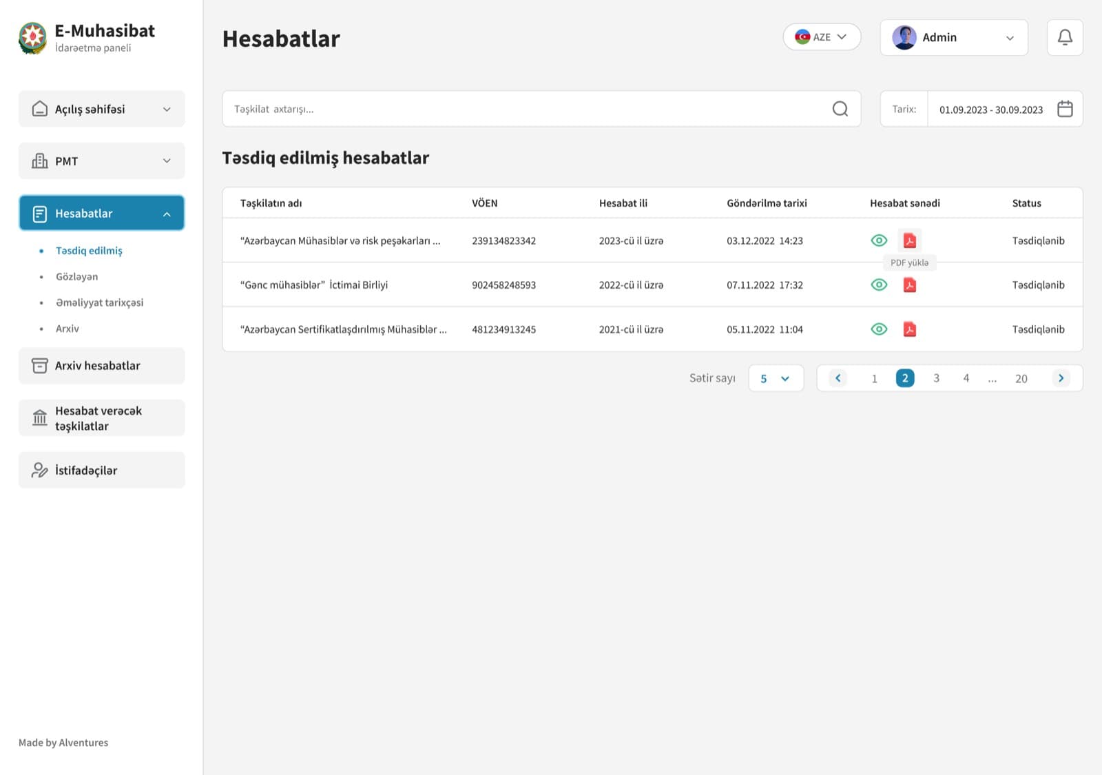Click the Status column header
Screen dimensions: 1102x775
pyautogui.click(x=1026, y=203)
